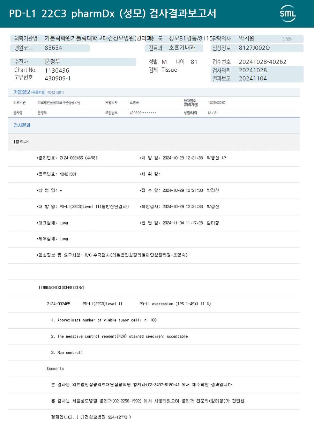The height and width of the screenshot is (444, 314).
Task: Click the '[IMMUNOHISTOCHEMISTRY]' heading
Action: tap(62, 287)
